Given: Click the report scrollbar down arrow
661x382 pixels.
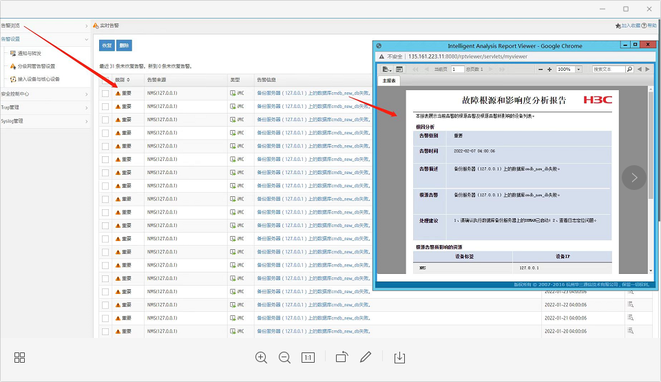Looking at the screenshot, I should [651, 270].
